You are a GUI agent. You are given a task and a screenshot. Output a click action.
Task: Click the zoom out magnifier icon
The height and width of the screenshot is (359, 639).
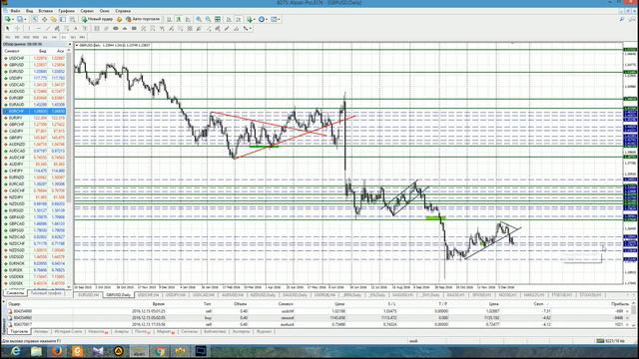coord(208,19)
